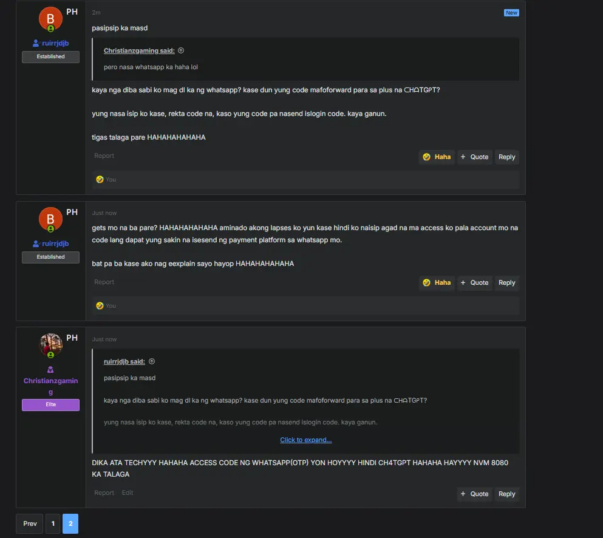
Task: Quote the 'pasipsip ka masd' post
Action: click(x=474, y=157)
